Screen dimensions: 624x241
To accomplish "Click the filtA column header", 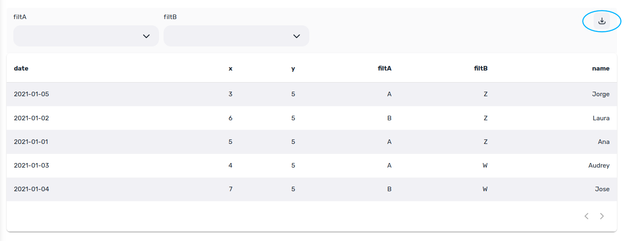I will click(384, 68).
